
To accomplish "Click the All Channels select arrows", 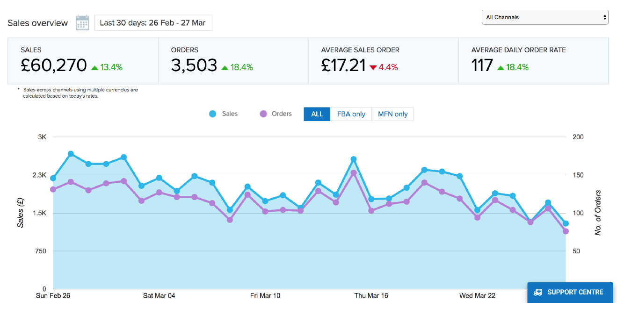I will (605, 17).
